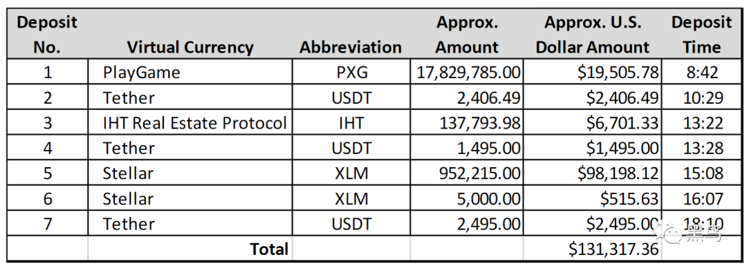Click the Approx. U.S. Dollar Amount header

coord(592,35)
